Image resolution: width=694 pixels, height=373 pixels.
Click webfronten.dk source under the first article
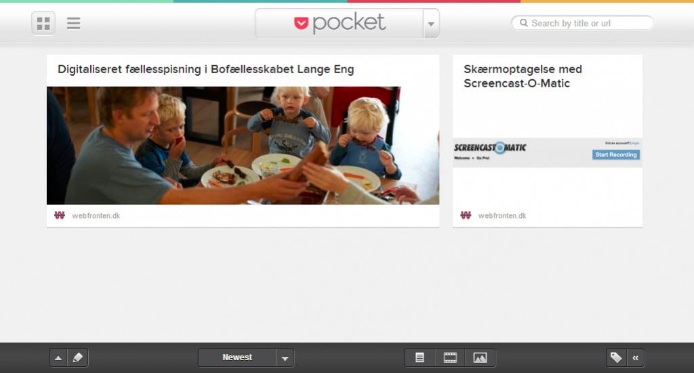(x=96, y=216)
